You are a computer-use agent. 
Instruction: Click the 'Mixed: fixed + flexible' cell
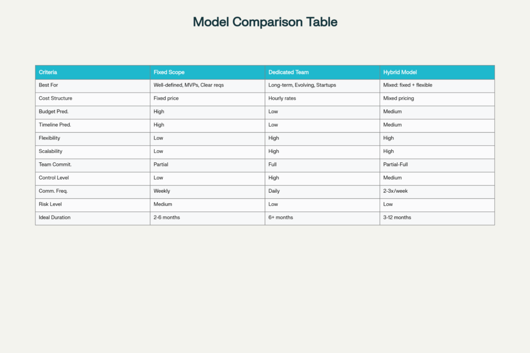[x=407, y=85]
